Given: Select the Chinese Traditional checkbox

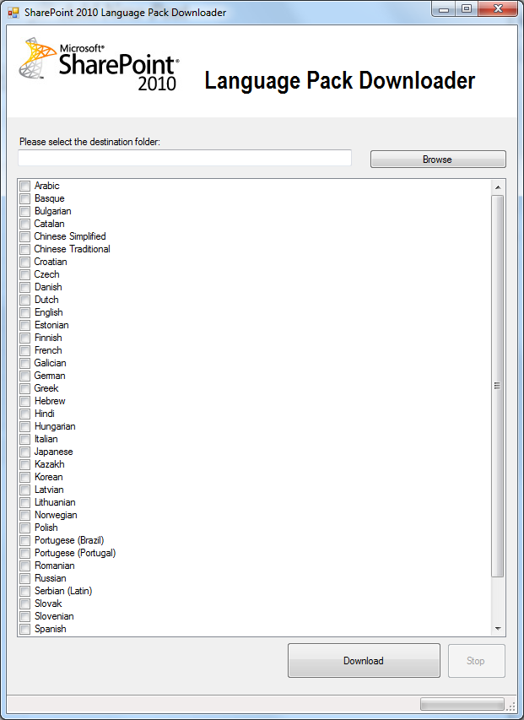Looking at the screenshot, I should (x=25, y=249).
